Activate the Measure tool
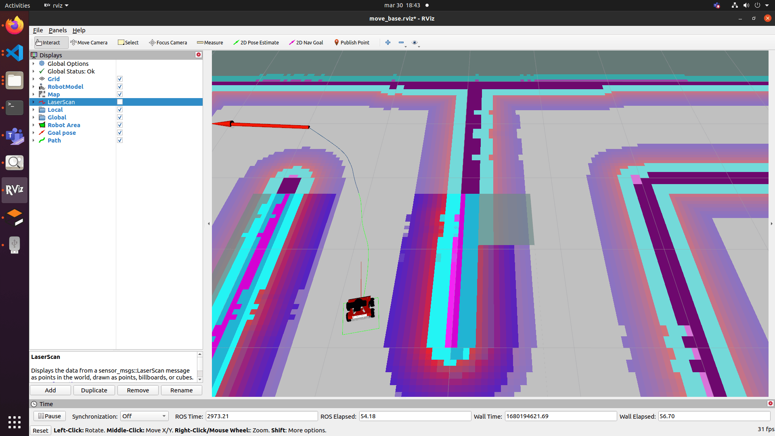The width and height of the screenshot is (775, 436). (210, 42)
